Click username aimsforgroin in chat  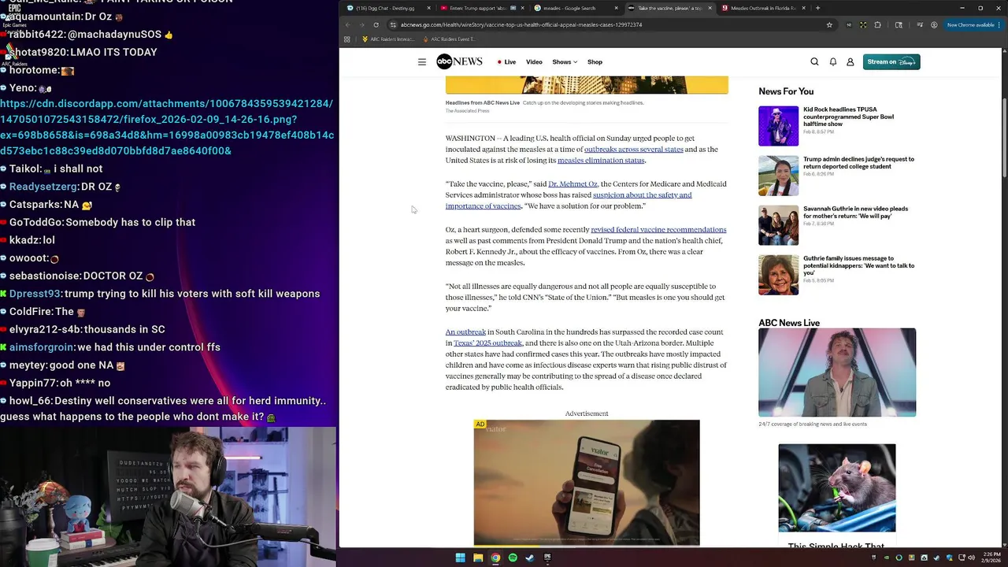click(x=42, y=347)
